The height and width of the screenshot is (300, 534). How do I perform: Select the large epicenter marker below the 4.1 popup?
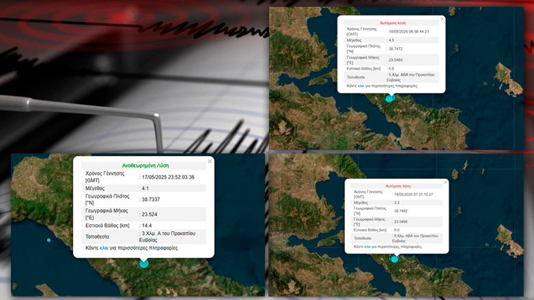click(144, 263)
